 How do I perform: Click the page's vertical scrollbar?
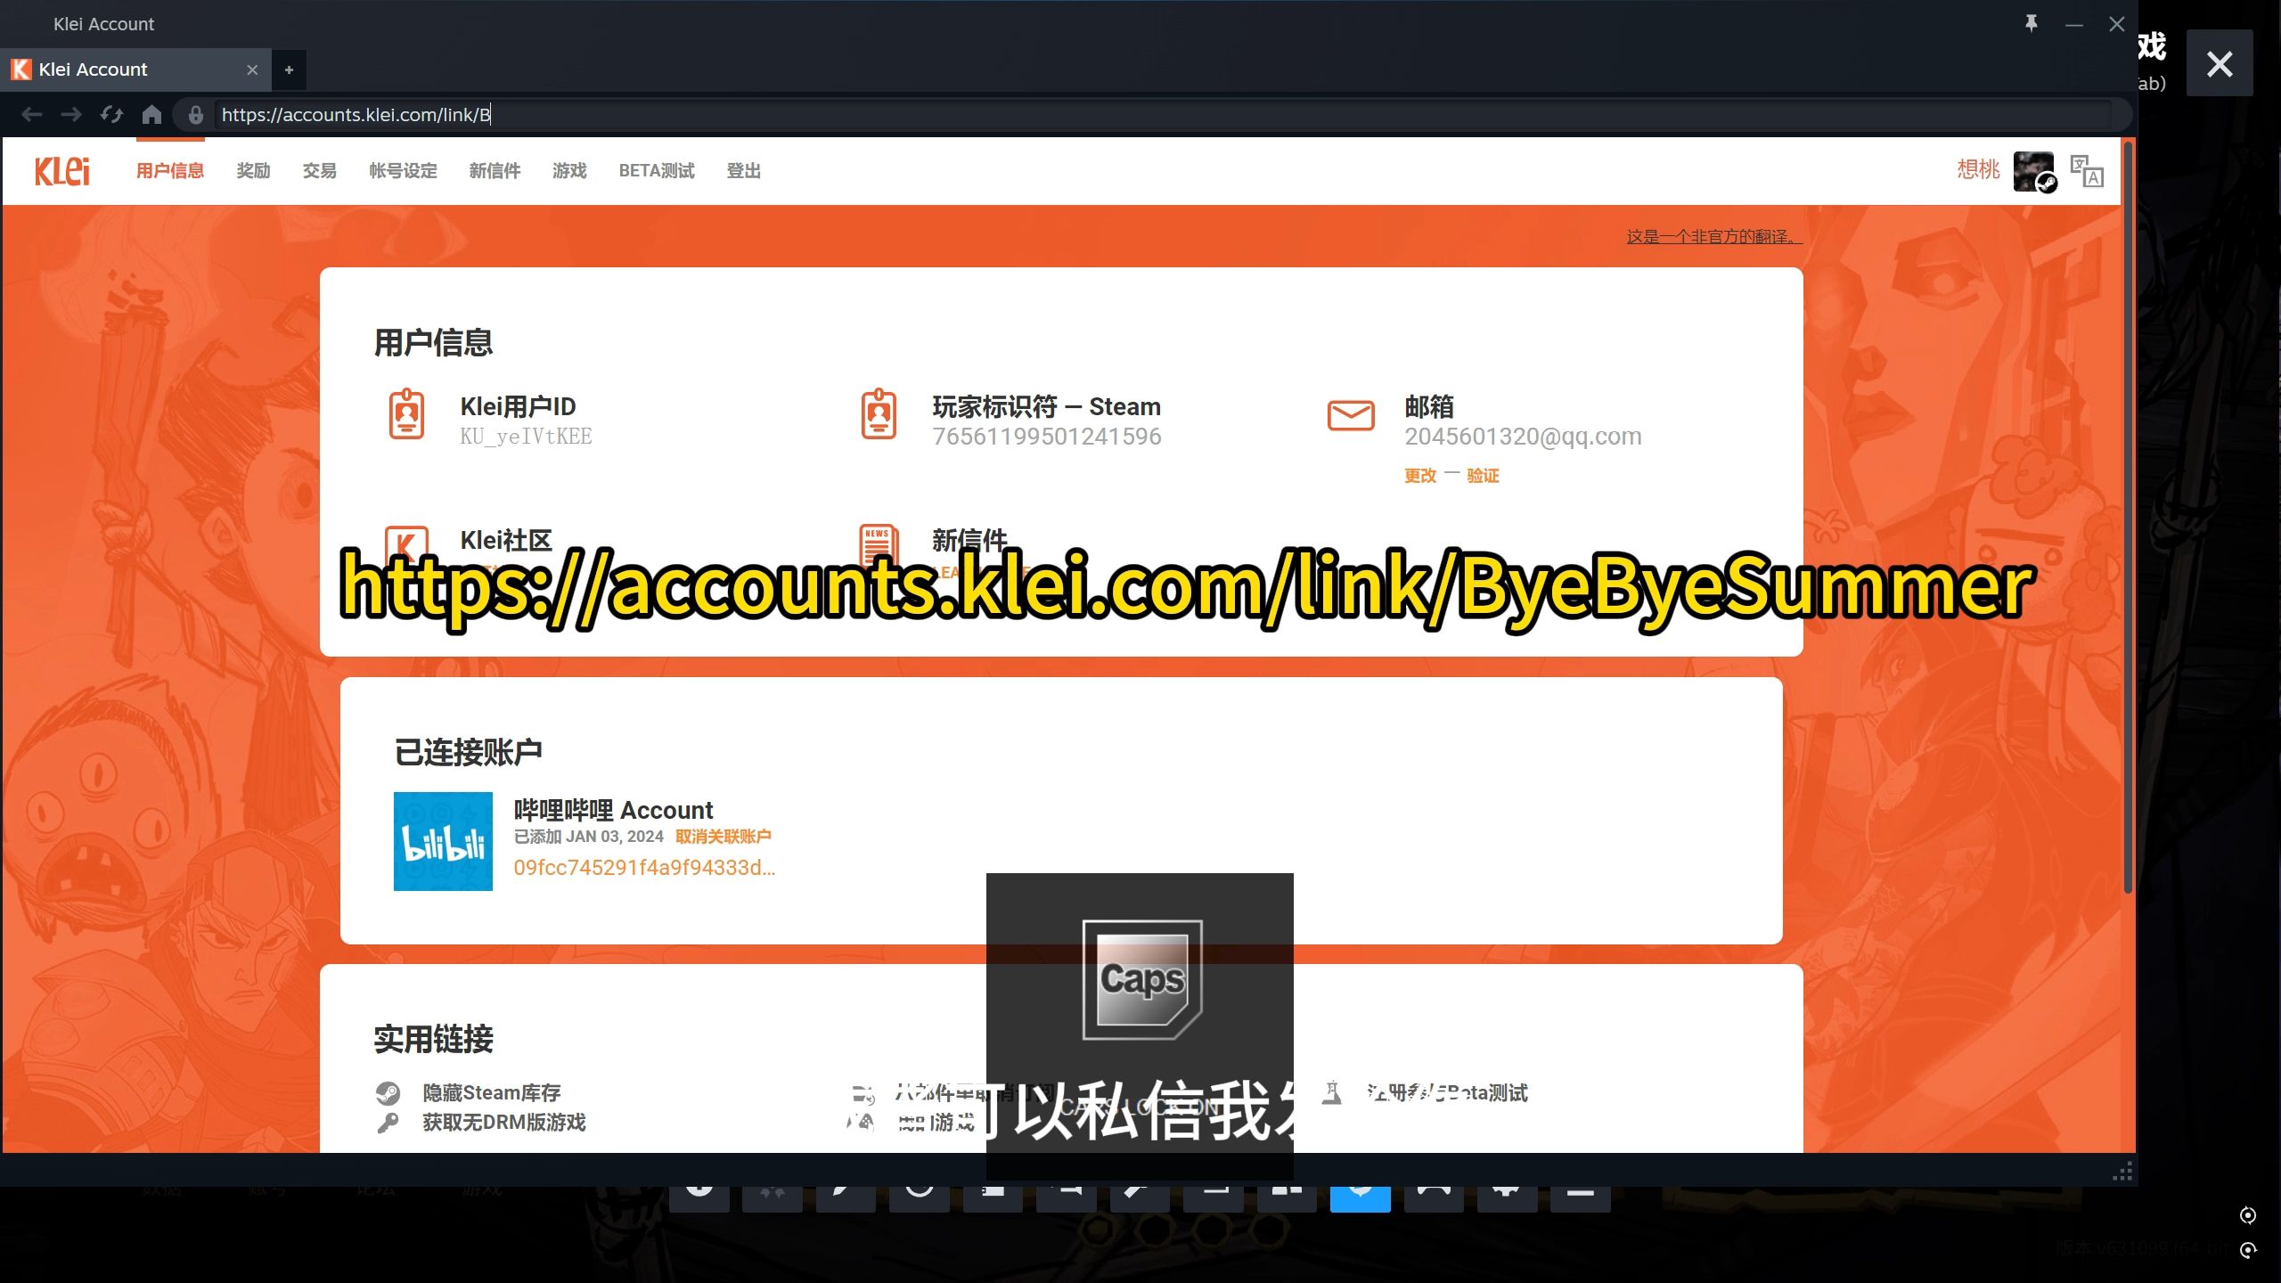2128,517
